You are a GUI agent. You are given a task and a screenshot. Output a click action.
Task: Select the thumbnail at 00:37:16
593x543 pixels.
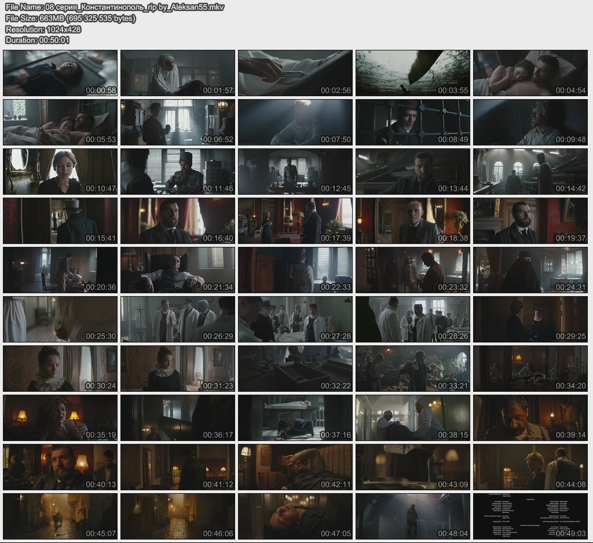pyautogui.click(x=295, y=418)
